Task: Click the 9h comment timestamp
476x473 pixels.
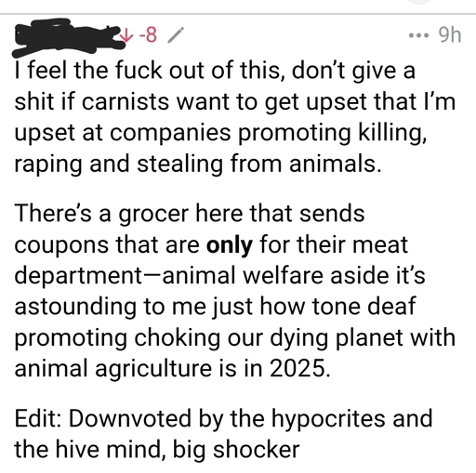Action: point(450,35)
